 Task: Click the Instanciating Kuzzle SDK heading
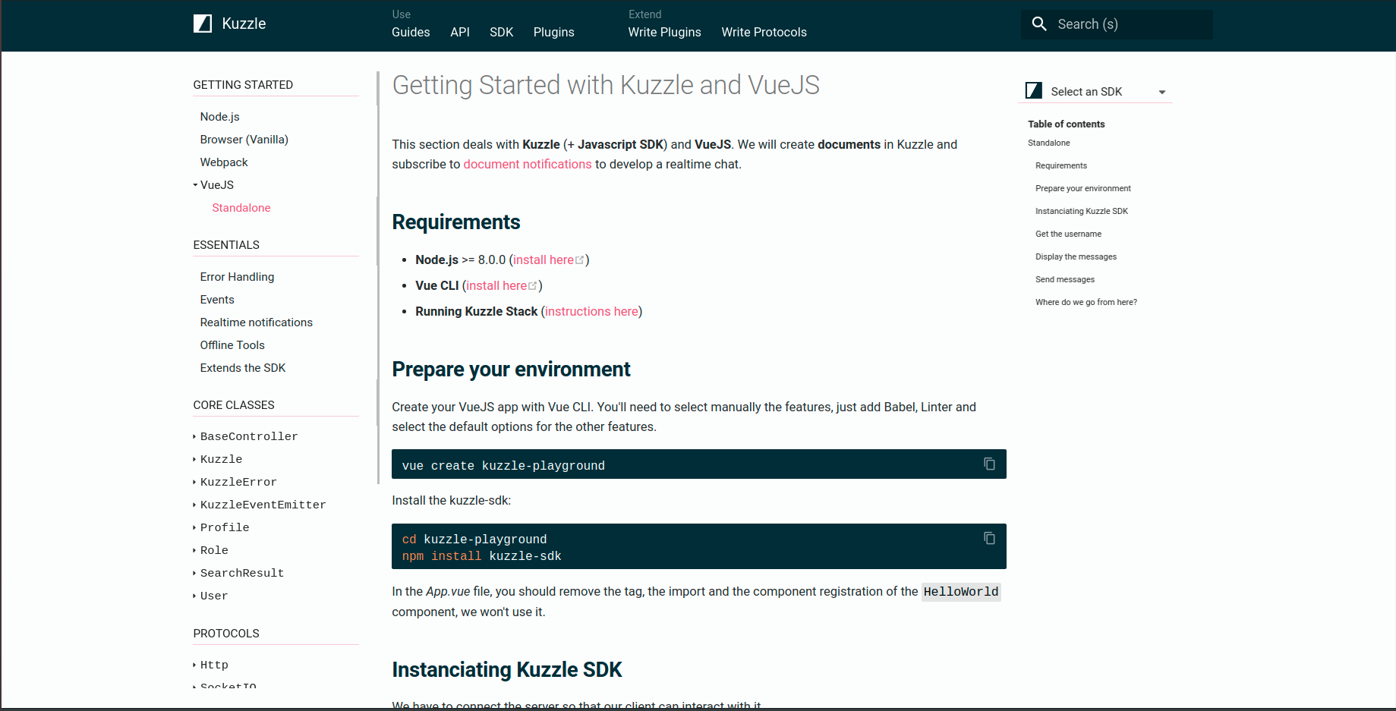point(507,670)
